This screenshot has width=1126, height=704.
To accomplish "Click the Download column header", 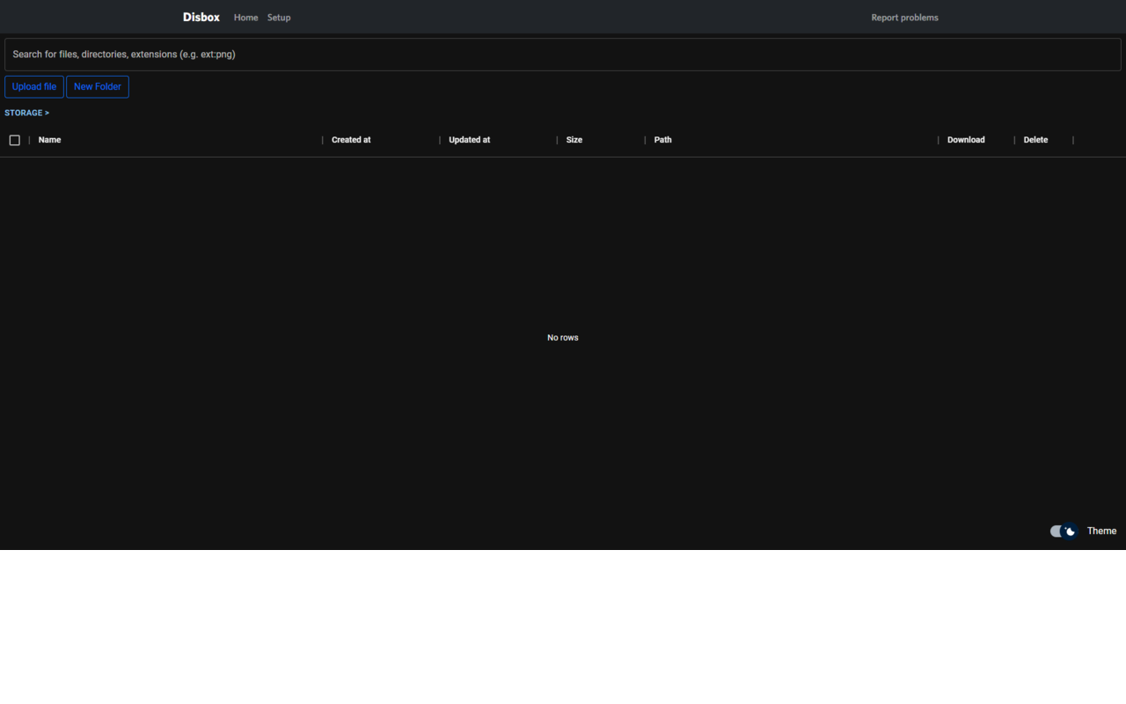I will (966, 140).
